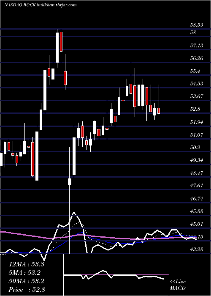Click the 49.34 price axis label
Screen dimensions: 211x296
[x=197, y=160]
